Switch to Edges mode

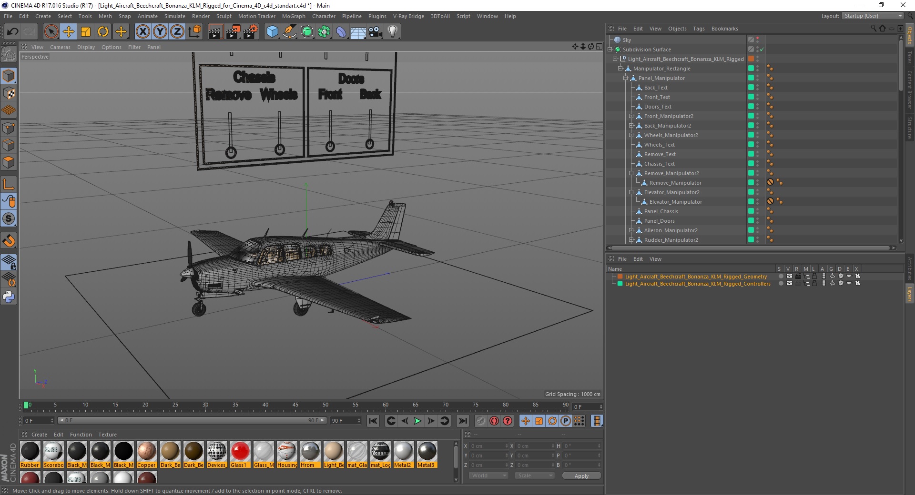(9, 145)
